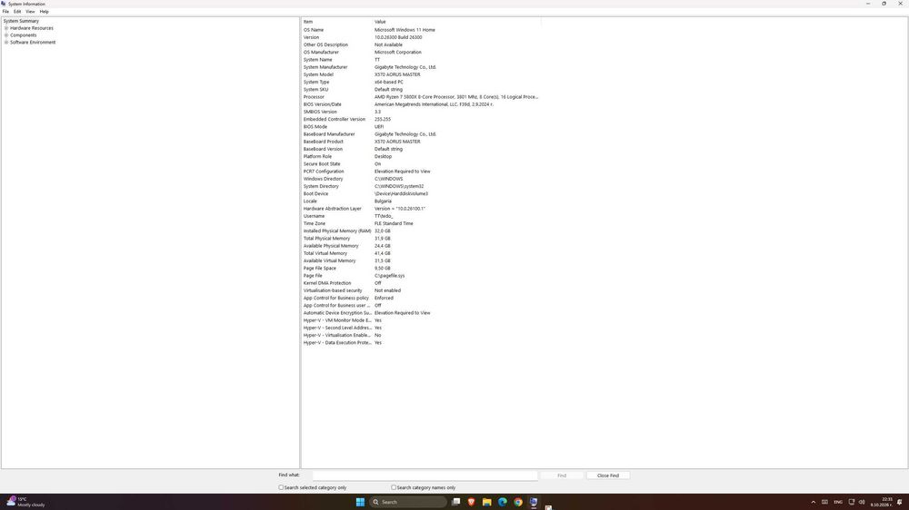Expand the Components node
909x510 pixels.
pyautogui.click(x=6, y=35)
